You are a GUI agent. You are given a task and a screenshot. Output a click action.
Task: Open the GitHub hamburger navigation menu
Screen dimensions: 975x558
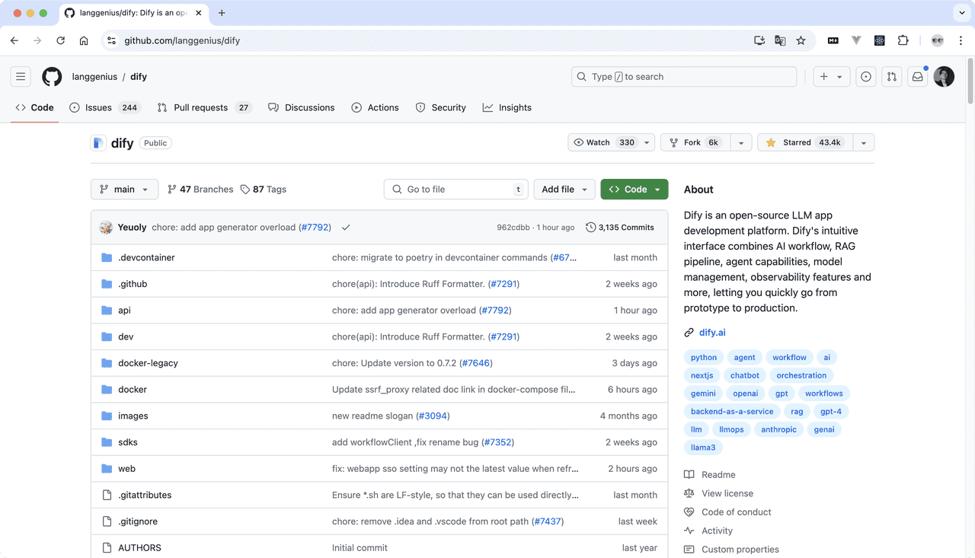tap(21, 76)
